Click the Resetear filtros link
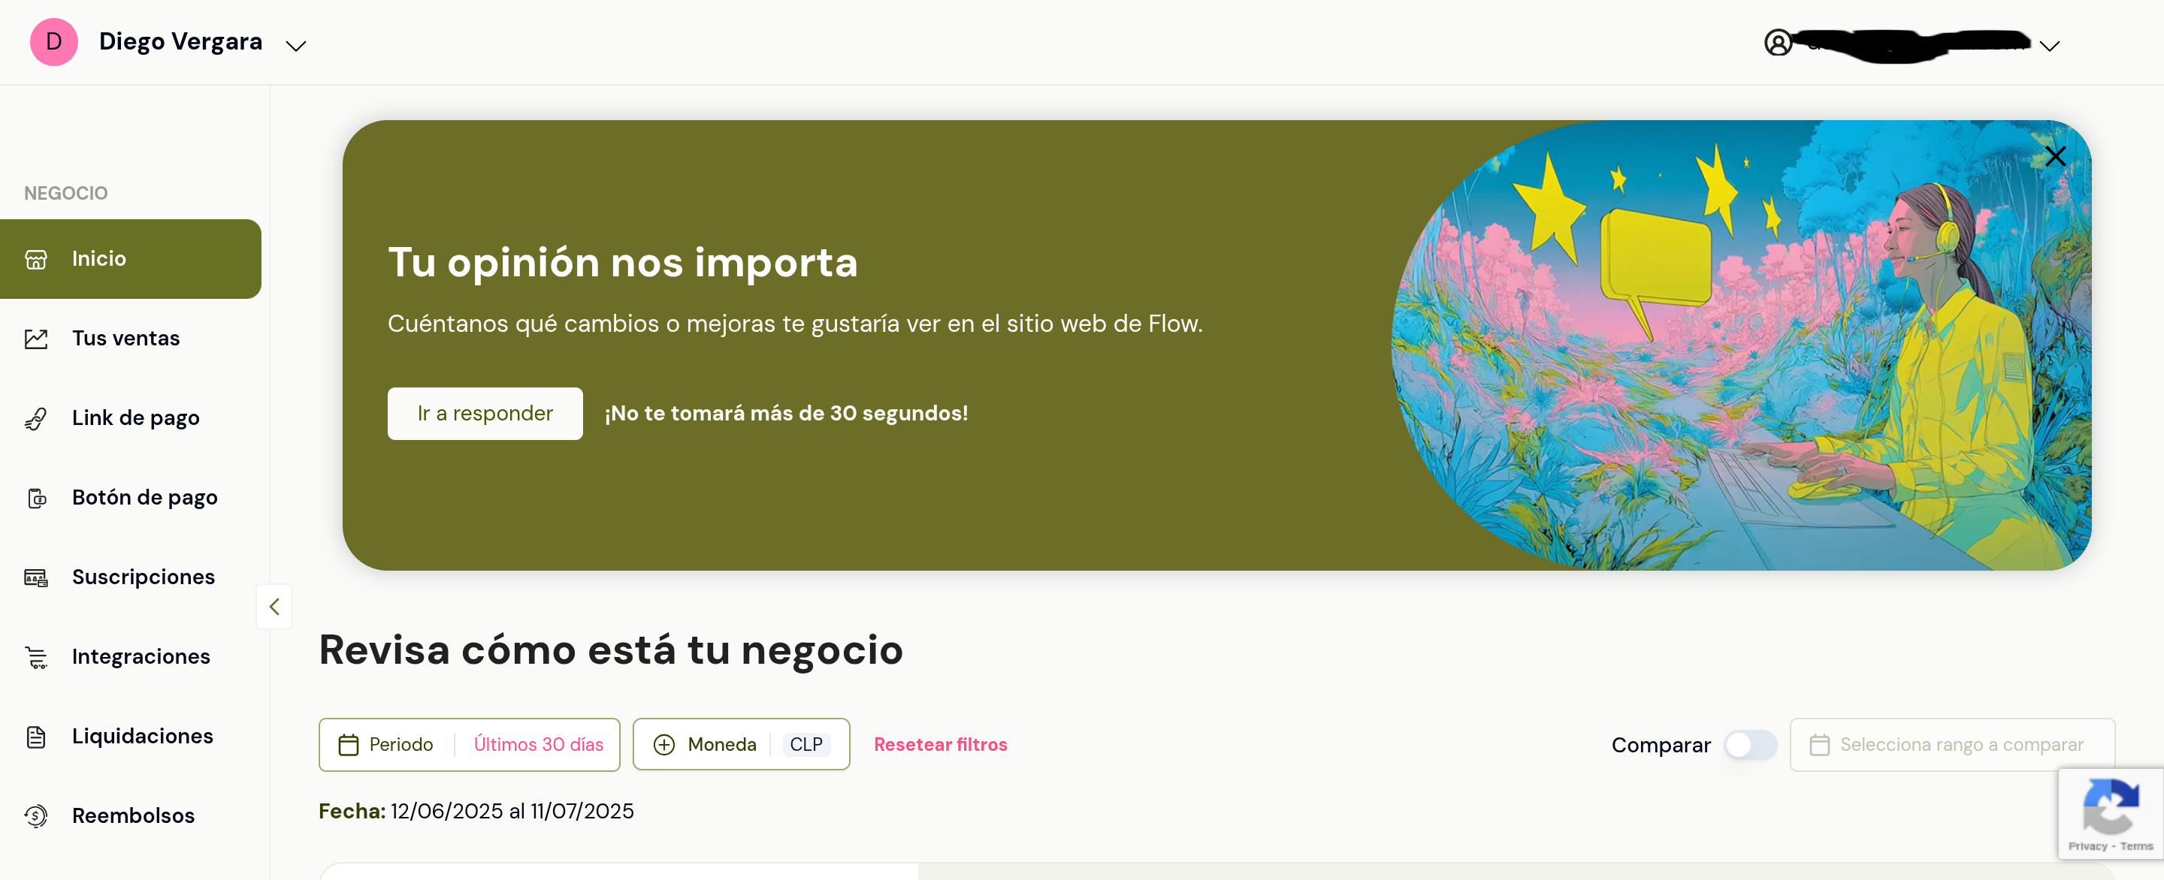Screen dimensions: 2164x880 [940, 745]
